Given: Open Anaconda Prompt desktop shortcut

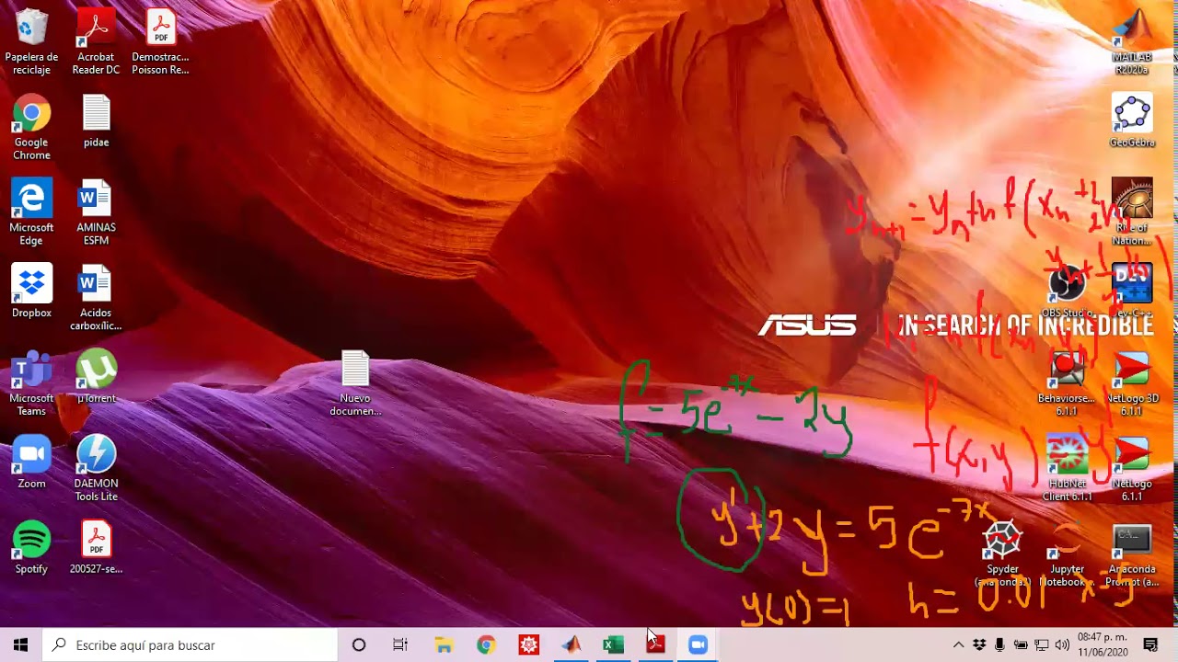Looking at the screenshot, I should (1132, 554).
